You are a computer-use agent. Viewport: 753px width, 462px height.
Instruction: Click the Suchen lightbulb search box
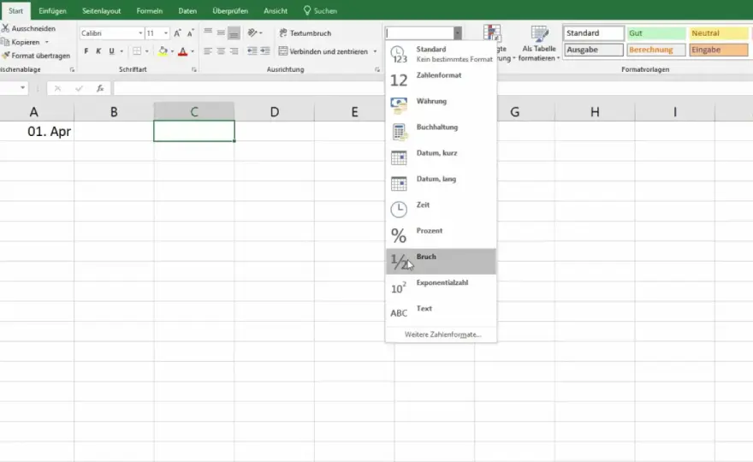point(320,10)
